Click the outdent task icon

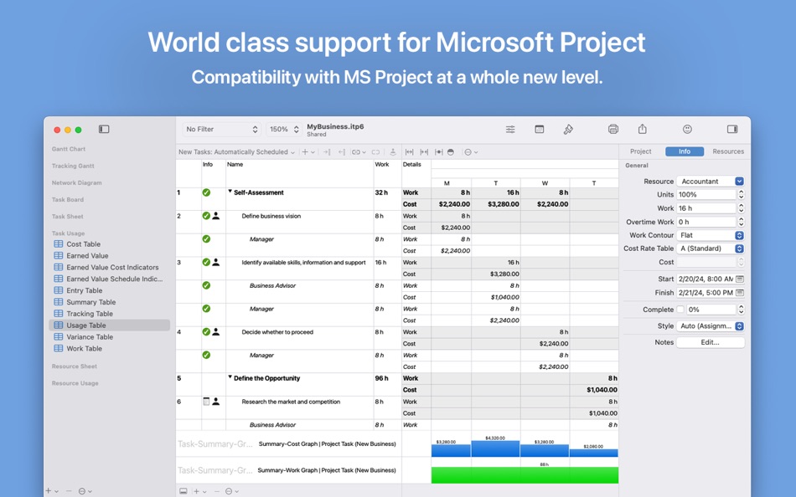tap(341, 152)
